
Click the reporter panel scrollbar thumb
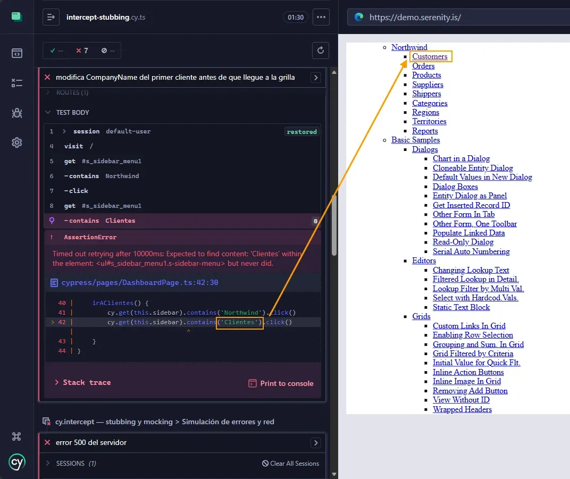click(334, 225)
